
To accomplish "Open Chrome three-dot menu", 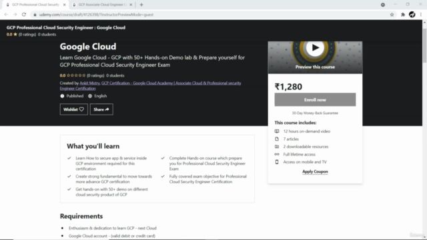I will [421, 15].
